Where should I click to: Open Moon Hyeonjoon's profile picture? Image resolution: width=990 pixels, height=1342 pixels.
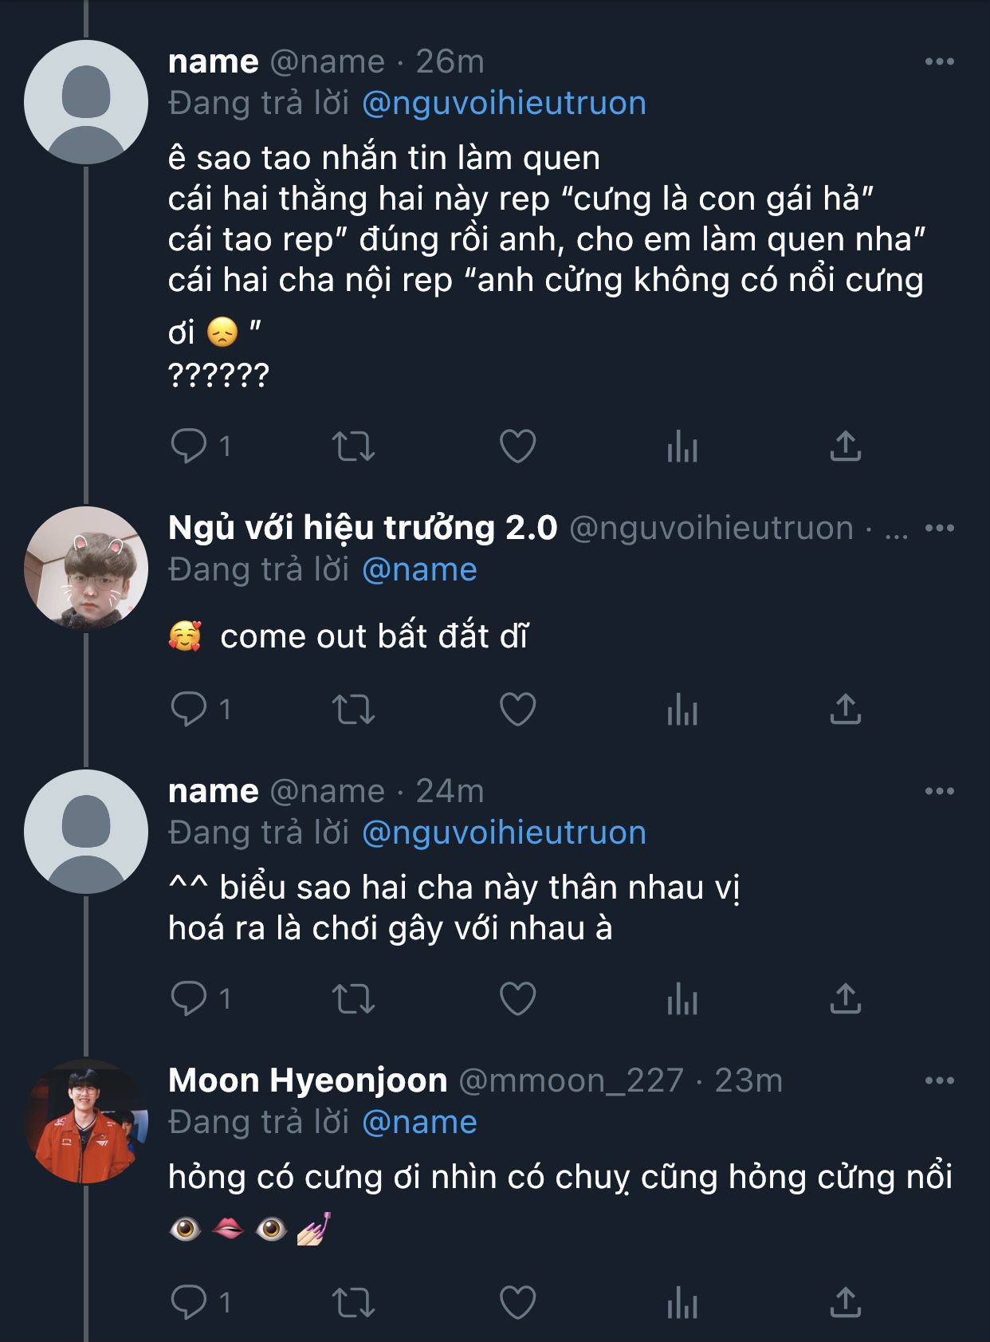(86, 1121)
